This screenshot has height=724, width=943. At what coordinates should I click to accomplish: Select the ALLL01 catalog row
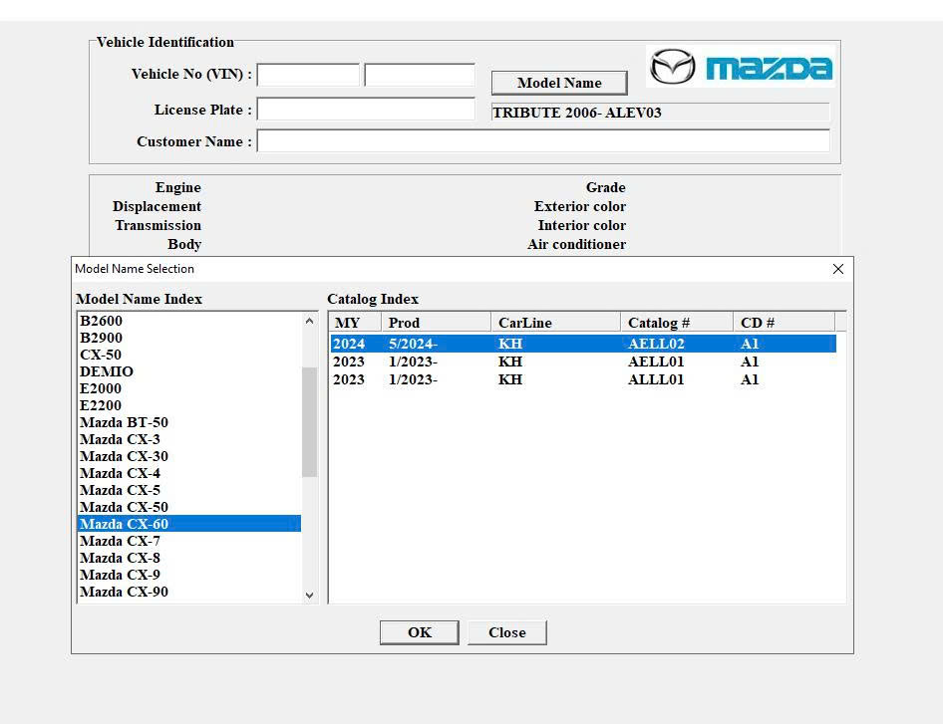click(583, 379)
